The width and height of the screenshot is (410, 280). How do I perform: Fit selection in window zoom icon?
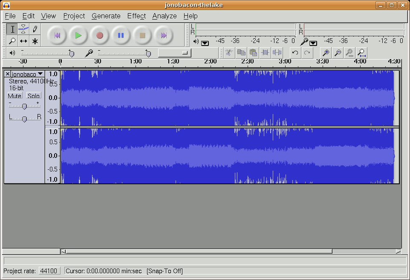pyautogui.click(x=349, y=53)
